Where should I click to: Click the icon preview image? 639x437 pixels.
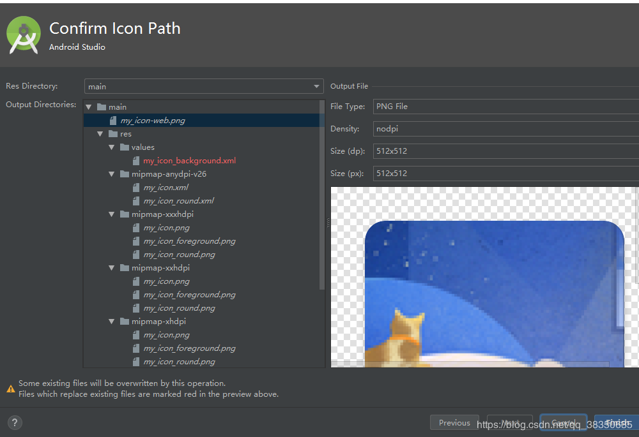(484, 277)
